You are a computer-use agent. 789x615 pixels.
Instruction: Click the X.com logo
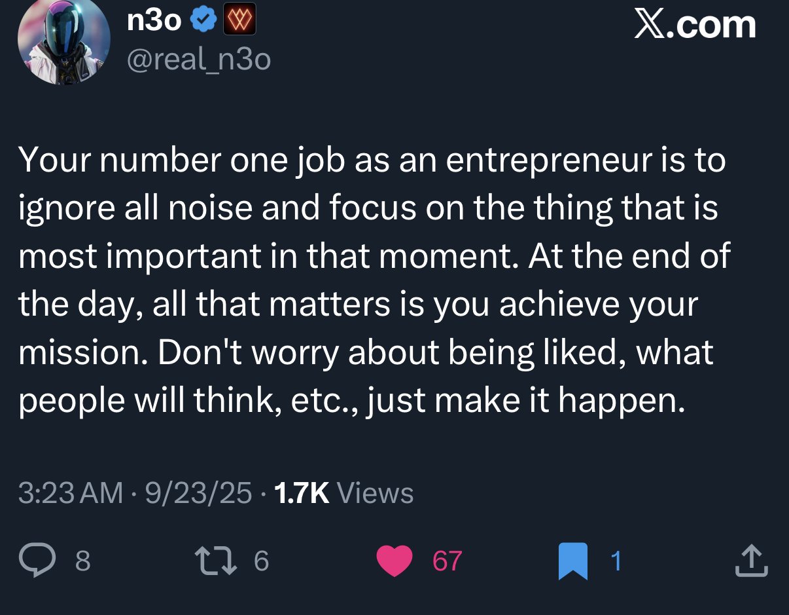695,25
